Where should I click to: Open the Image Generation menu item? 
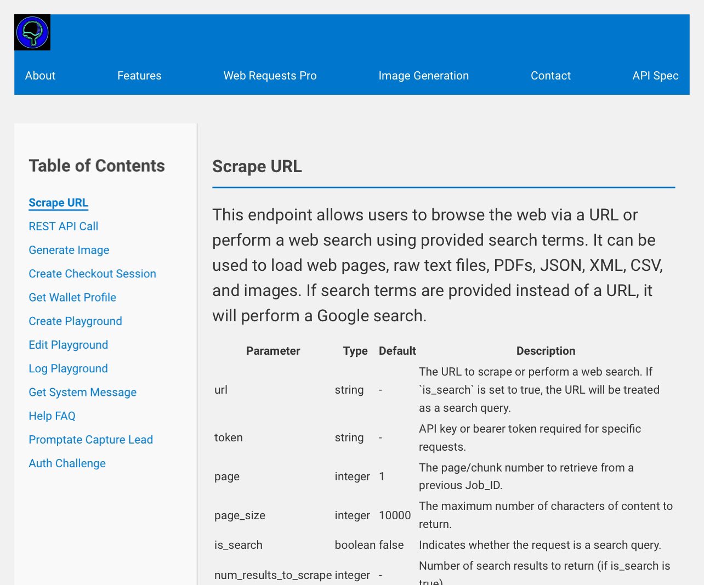click(423, 76)
